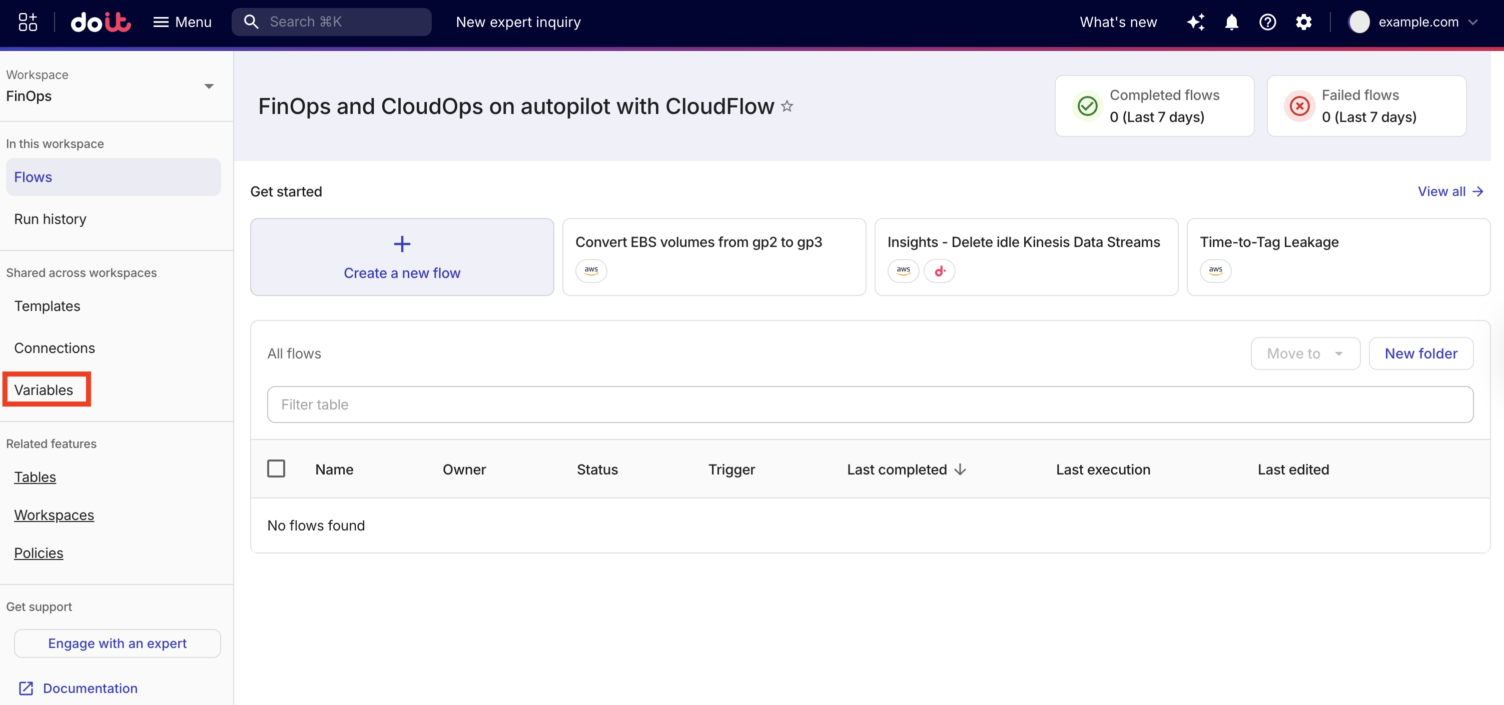The width and height of the screenshot is (1504, 705).
Task: Open Convert EBS volumes gp2 to gp3 template
Action: [713, 257]
